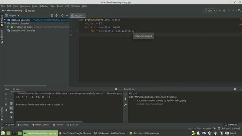Restore layout icon in Run panel
The height and width of the screenshot is (136, 242).
pyautogui.click(x=6, y=104)
